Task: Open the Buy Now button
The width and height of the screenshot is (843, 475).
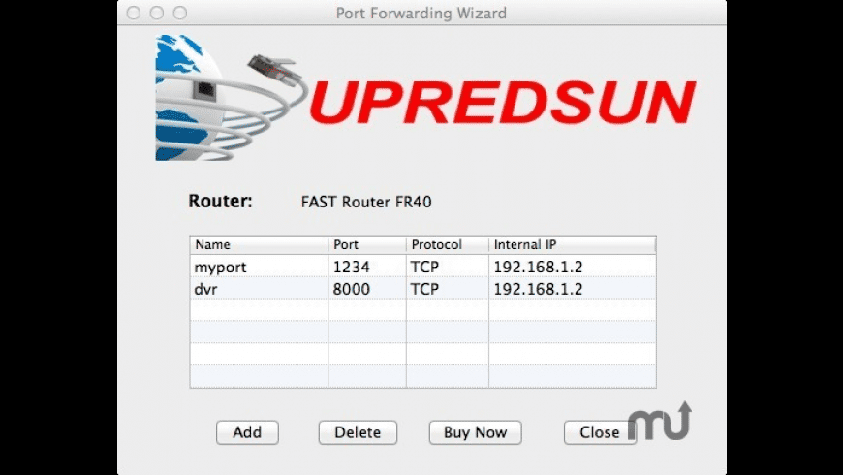Action: tap(475, 432)
